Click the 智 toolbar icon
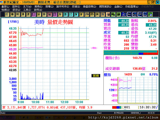The height and width of the screenshot is (120, 160). point(60,14)
